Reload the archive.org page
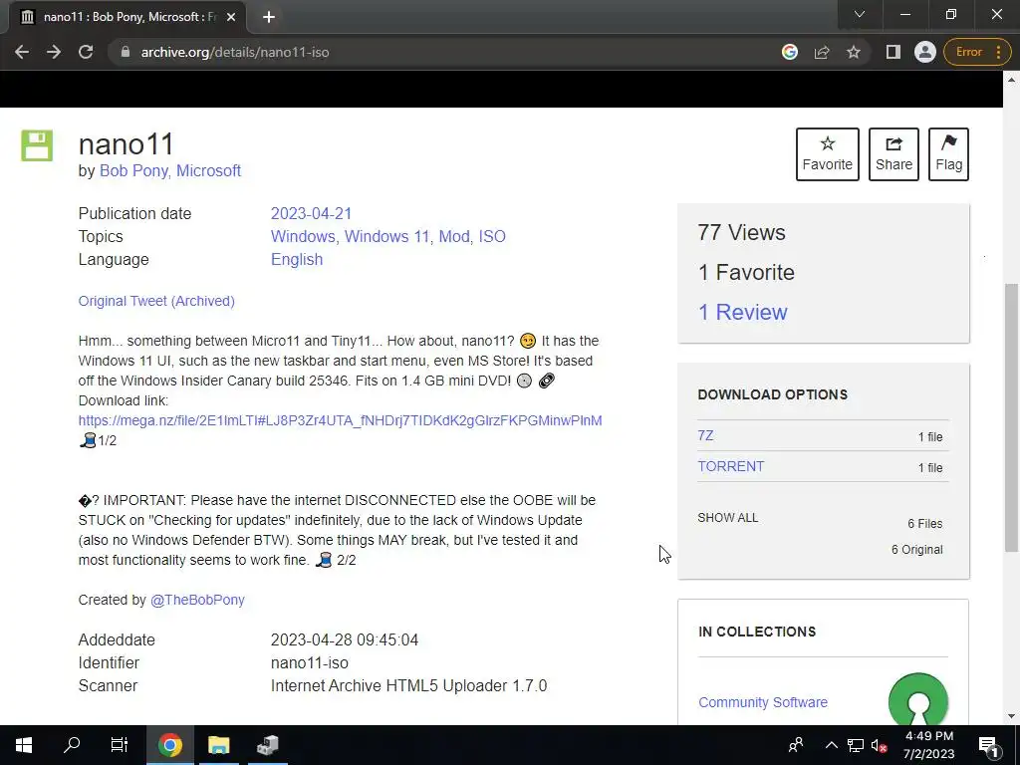The width and height of the screenshot is (1020, 765). click(x=86, y=52)
